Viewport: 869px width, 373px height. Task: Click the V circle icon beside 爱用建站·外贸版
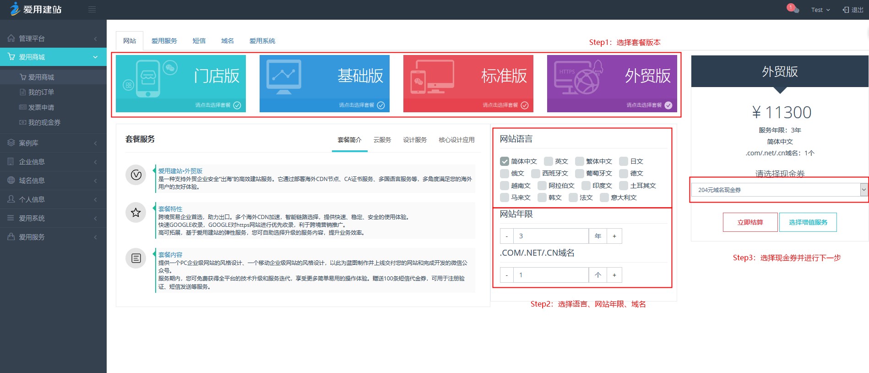(136, 175)
